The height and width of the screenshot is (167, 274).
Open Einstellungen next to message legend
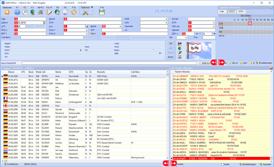[264, 63]
